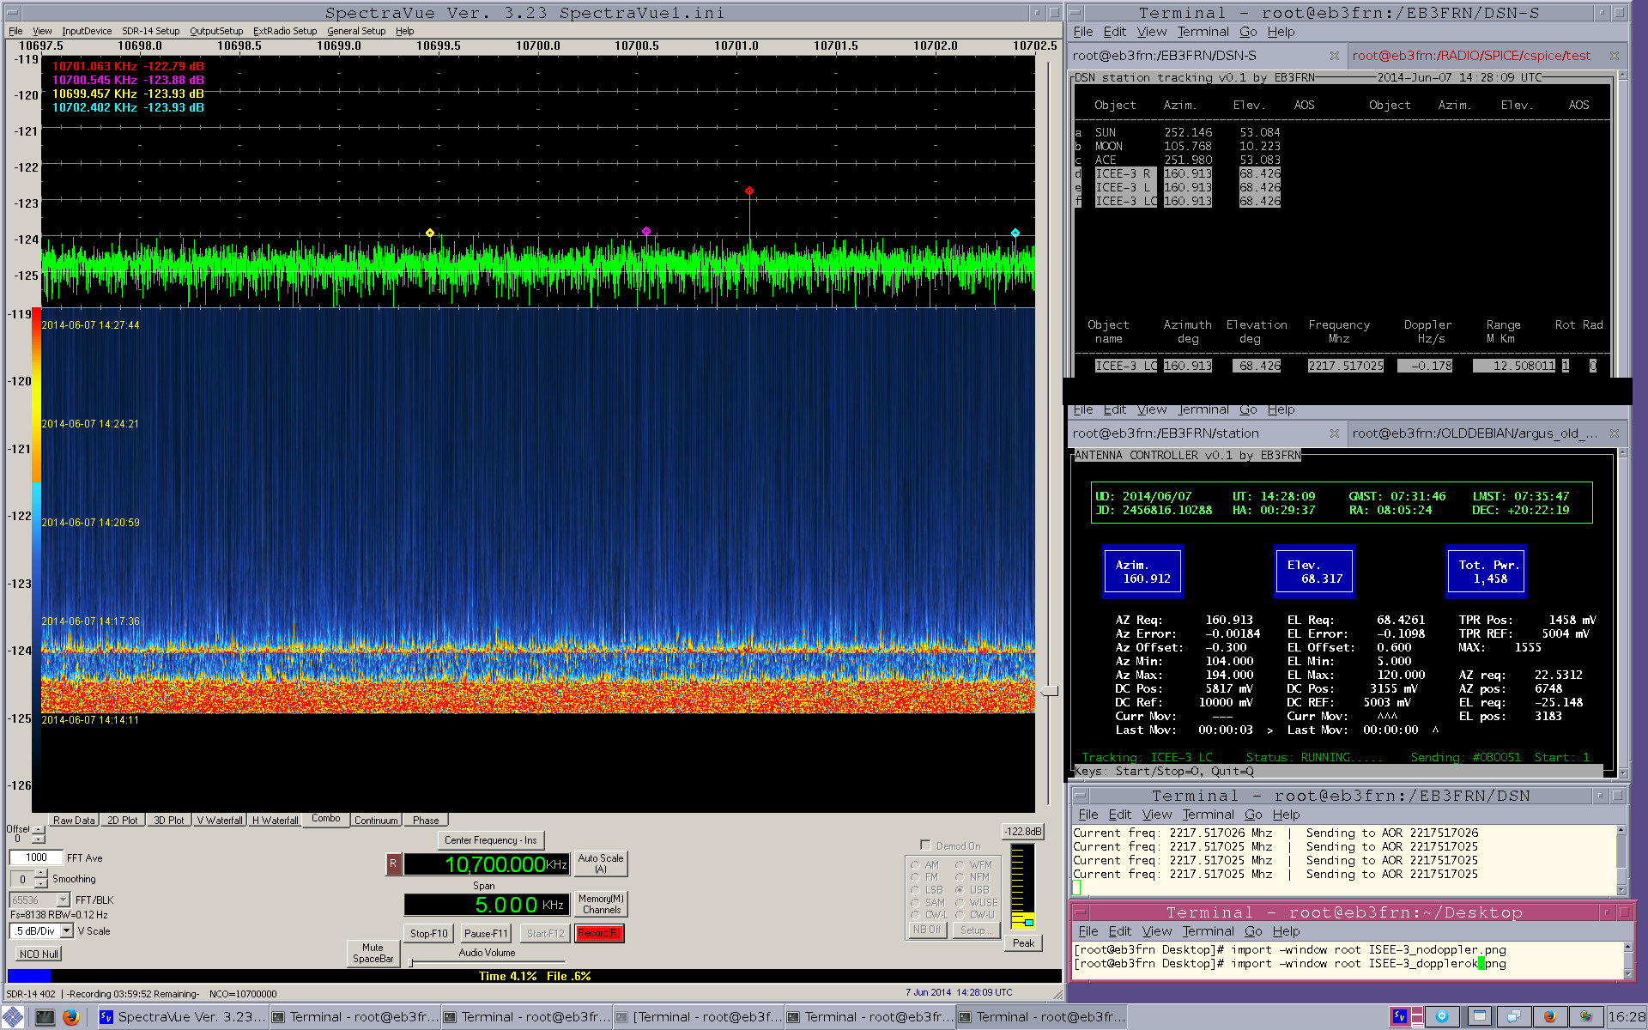Click the SpectraVue system tray icon
The width and height of the screenshot is (1648, 1030).
tap(1401, 1017)
